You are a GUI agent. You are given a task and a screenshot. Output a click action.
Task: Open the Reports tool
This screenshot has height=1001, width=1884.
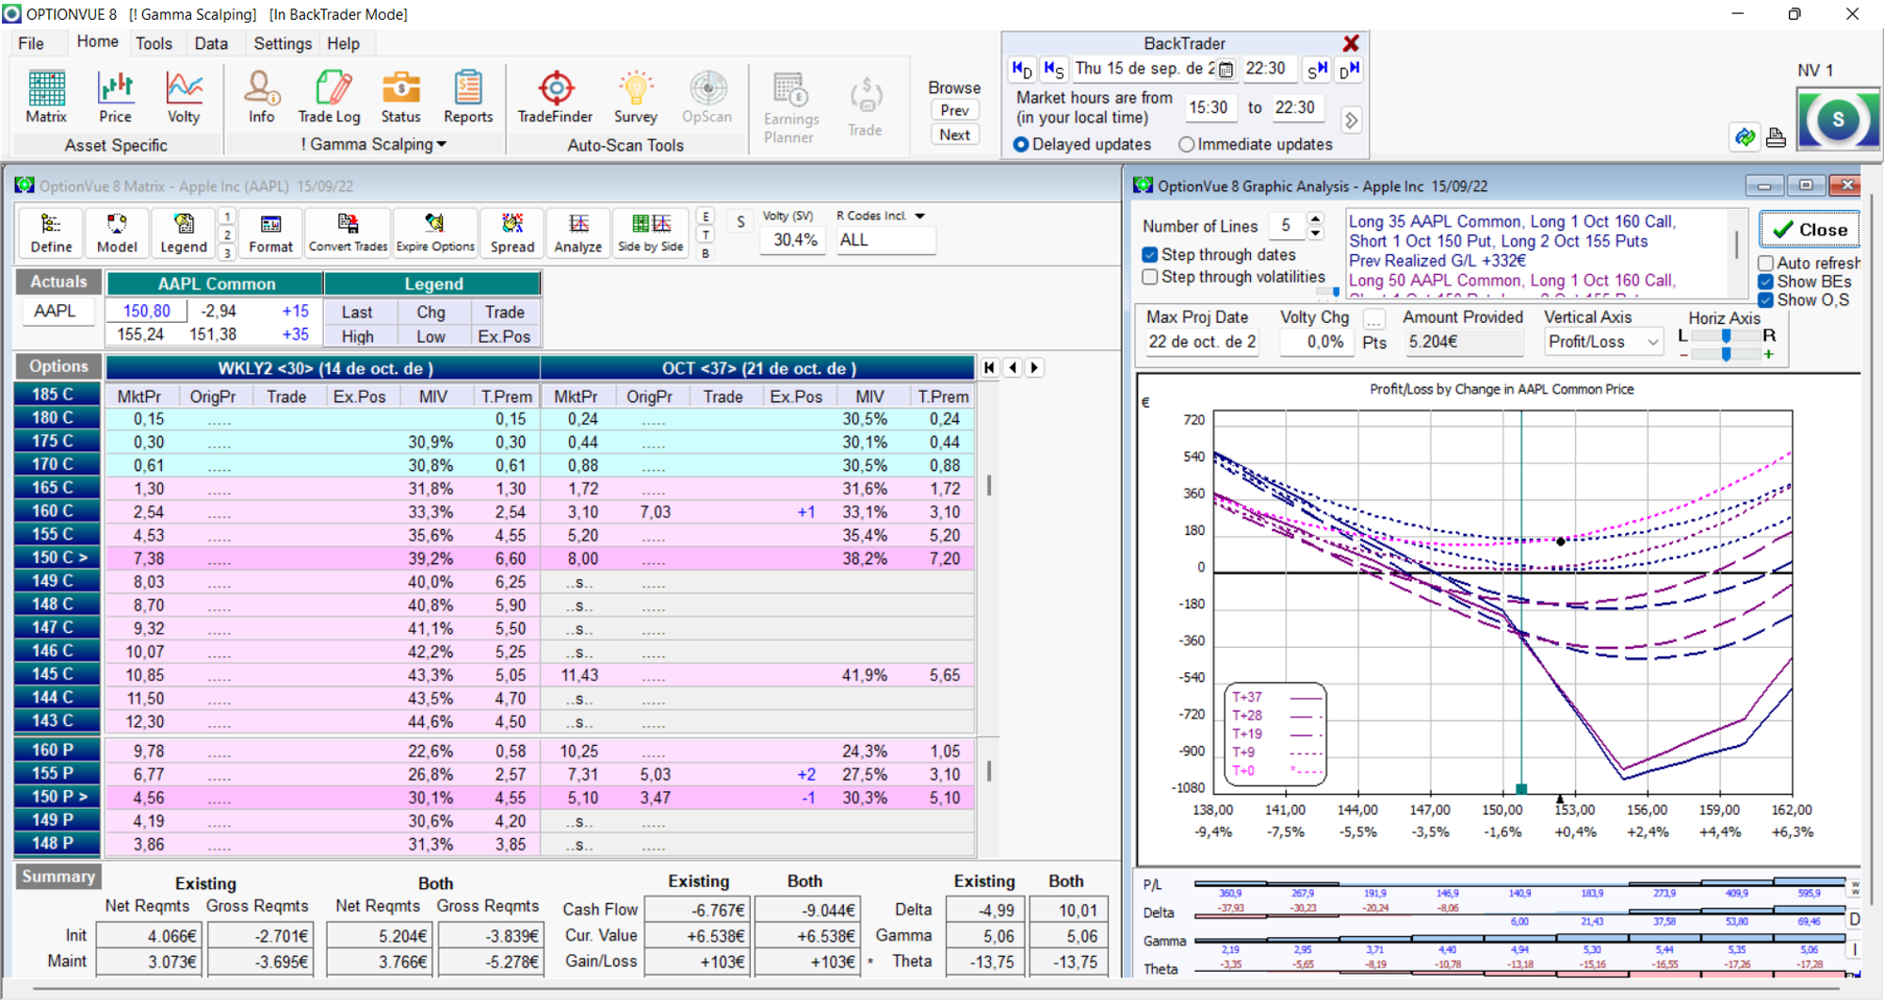(468, 97)
